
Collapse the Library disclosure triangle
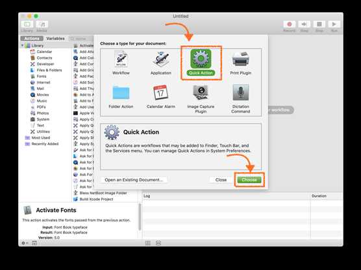(x=23, y=45)
